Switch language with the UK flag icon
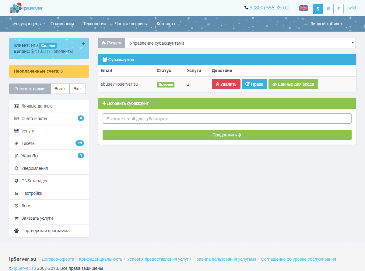 coord(304,8)
